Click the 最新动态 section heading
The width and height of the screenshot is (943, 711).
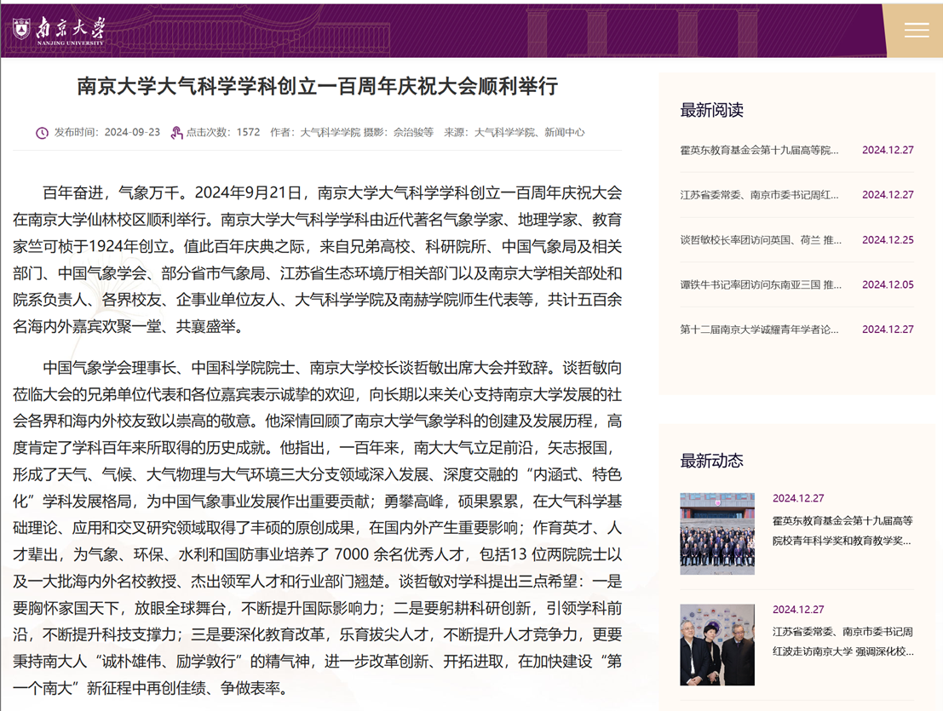click(711, 461)
